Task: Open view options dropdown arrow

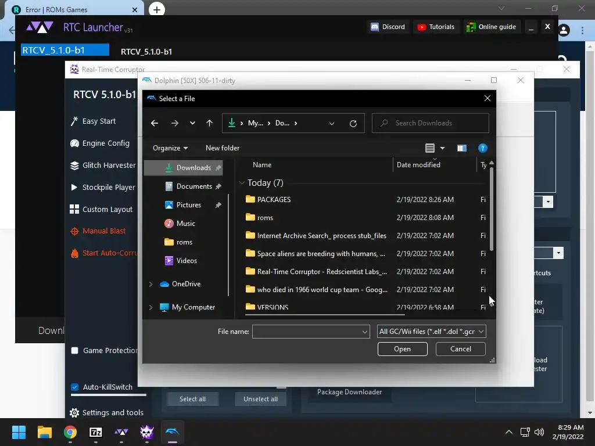Action: click(x=442, y=148)
